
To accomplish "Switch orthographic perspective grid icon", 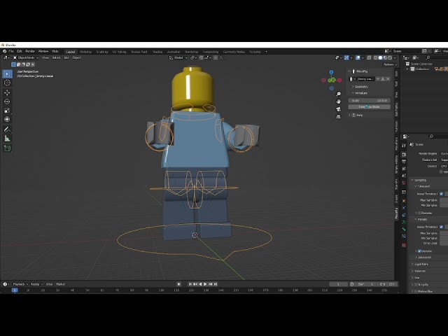I will point(339,117).
